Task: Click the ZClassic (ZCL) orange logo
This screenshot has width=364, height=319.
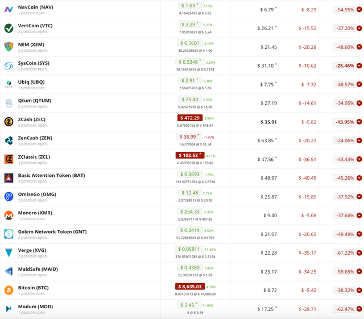Action: [x=9, y=159]
